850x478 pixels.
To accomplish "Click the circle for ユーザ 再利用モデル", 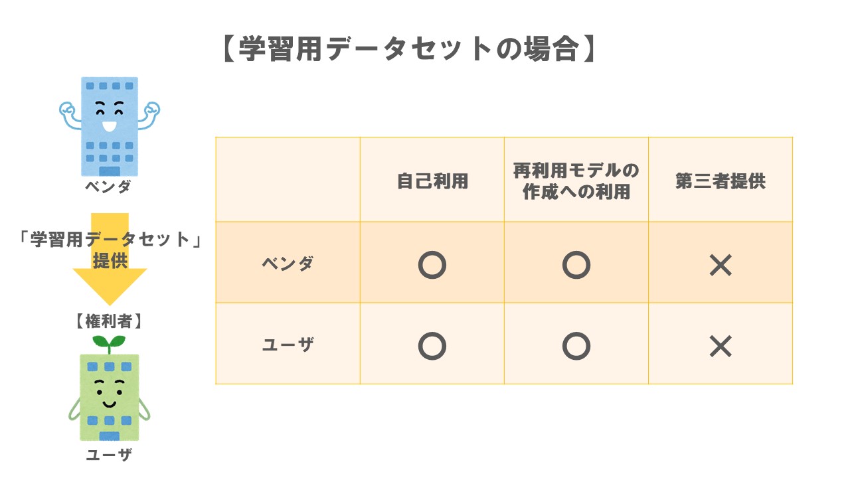I will pos(576,346).
